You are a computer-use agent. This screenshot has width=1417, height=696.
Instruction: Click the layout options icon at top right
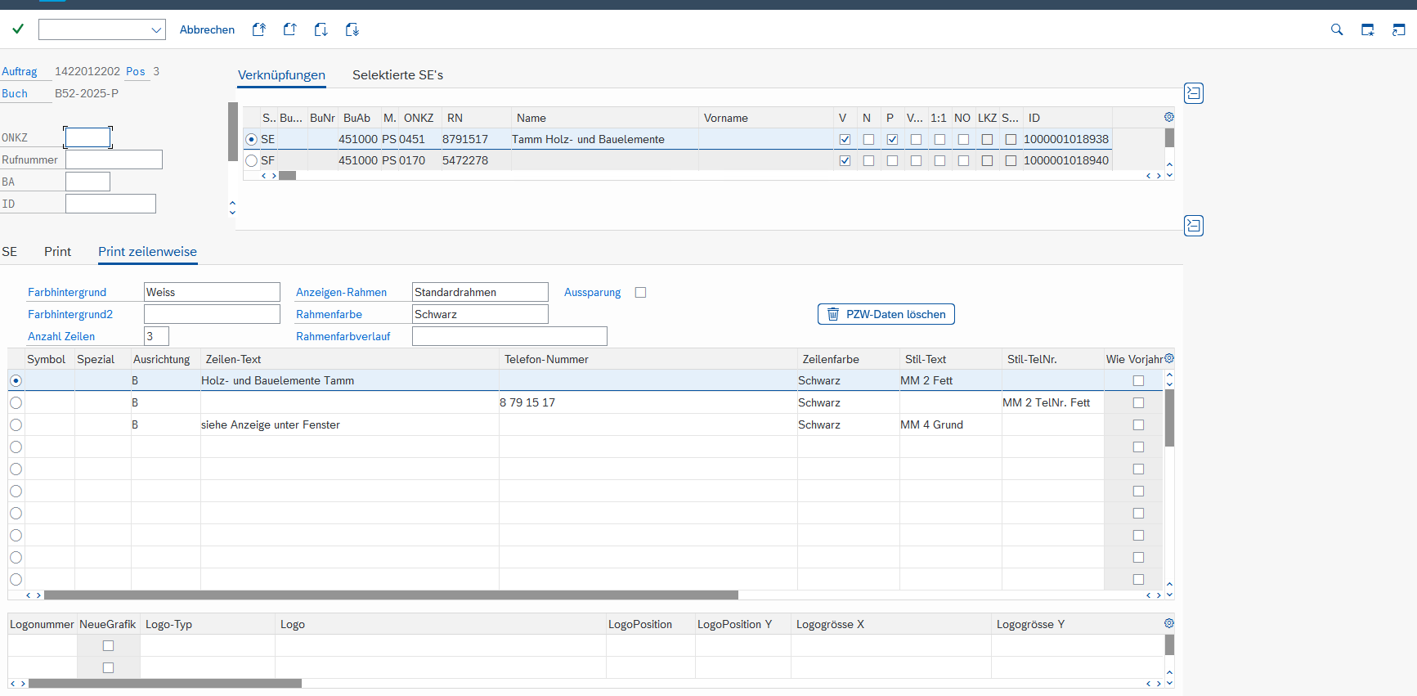(x=1399, y=29)
